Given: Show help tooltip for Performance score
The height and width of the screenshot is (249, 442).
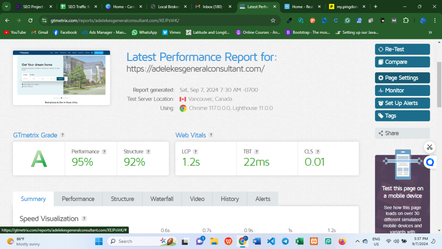Looking at the screenshot, I should (104, 152).
